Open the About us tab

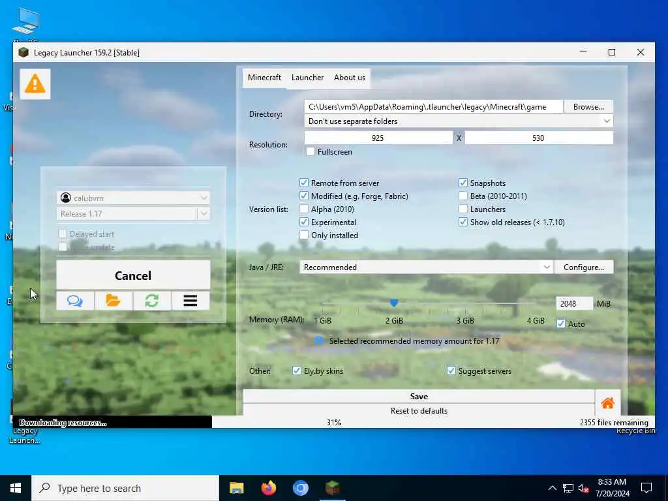click(350, 78)
